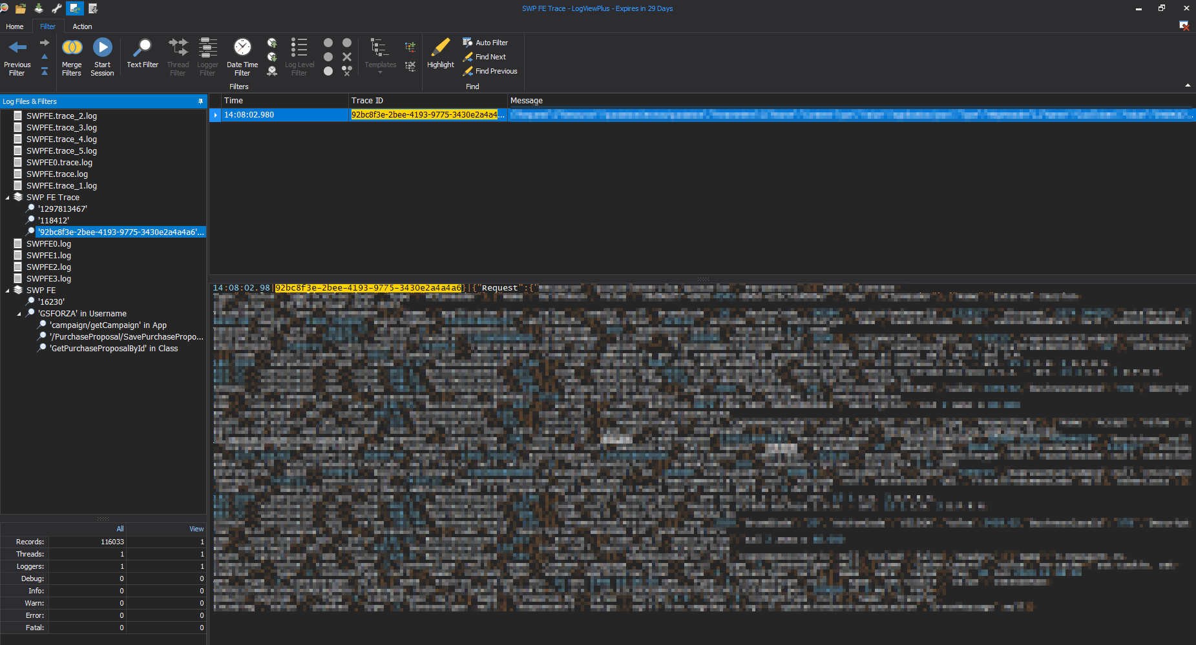Collapse the SWP FE Trace tree node
This screenshot has height=645, width=1196.
point(8,198)
